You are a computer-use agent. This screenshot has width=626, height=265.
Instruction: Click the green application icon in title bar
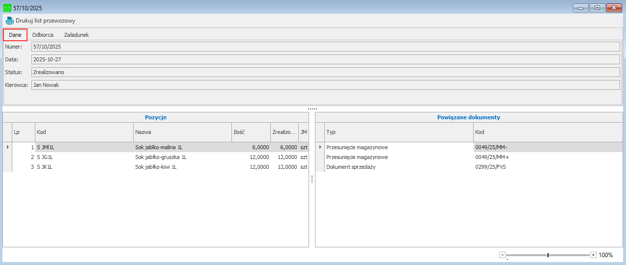7,8
